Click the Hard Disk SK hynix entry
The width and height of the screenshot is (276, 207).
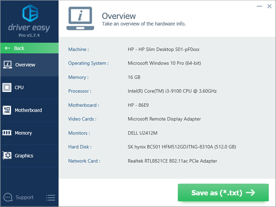coord(182,147)
